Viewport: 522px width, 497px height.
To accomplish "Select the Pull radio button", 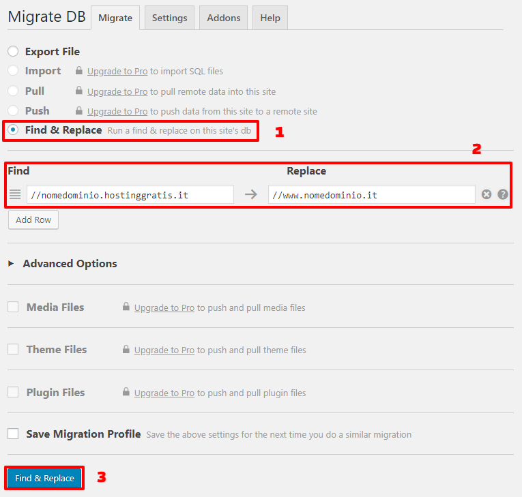I will (x=13, y=91).
